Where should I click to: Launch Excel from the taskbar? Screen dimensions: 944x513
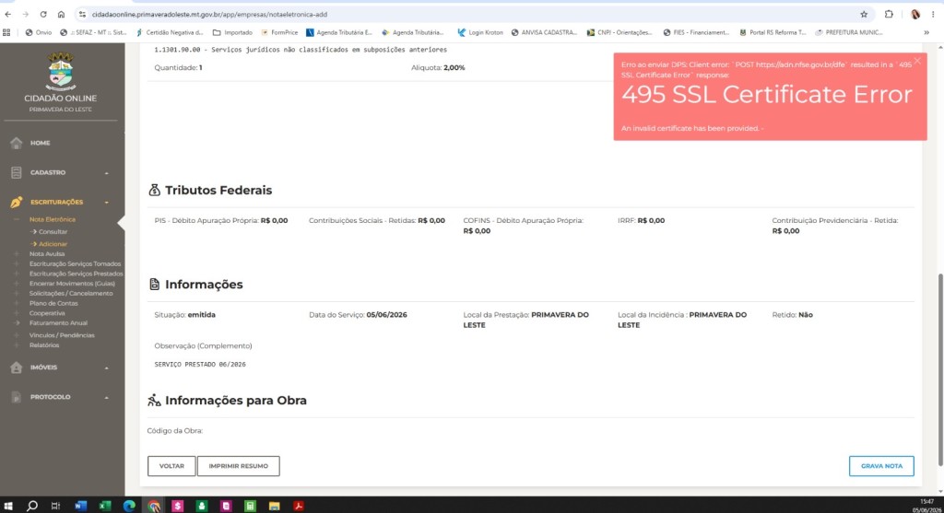tap(105, 506)
